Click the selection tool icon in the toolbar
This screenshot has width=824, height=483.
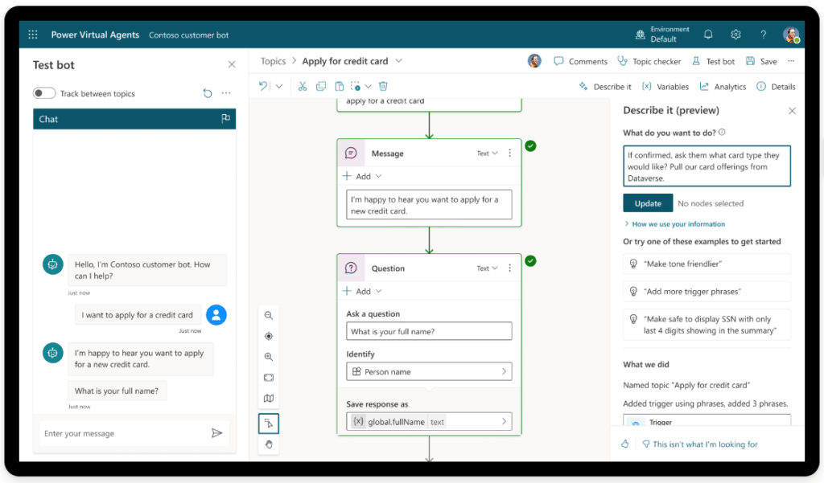[356, 86]
